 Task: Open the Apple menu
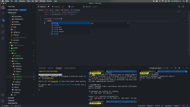(3, 1)
